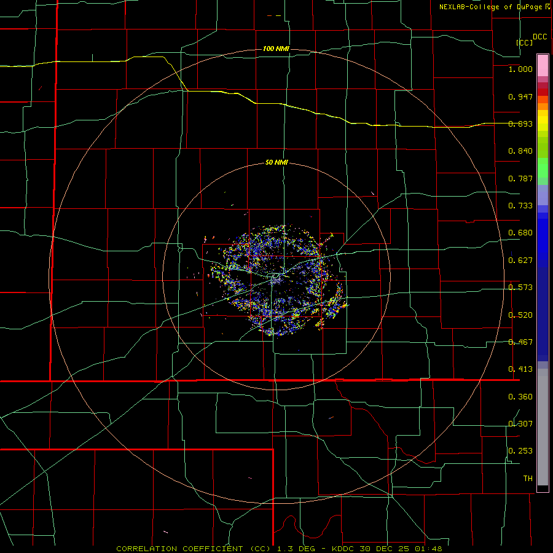
Task: Click the 0.467 scale value
Action: tap(520, 342)
